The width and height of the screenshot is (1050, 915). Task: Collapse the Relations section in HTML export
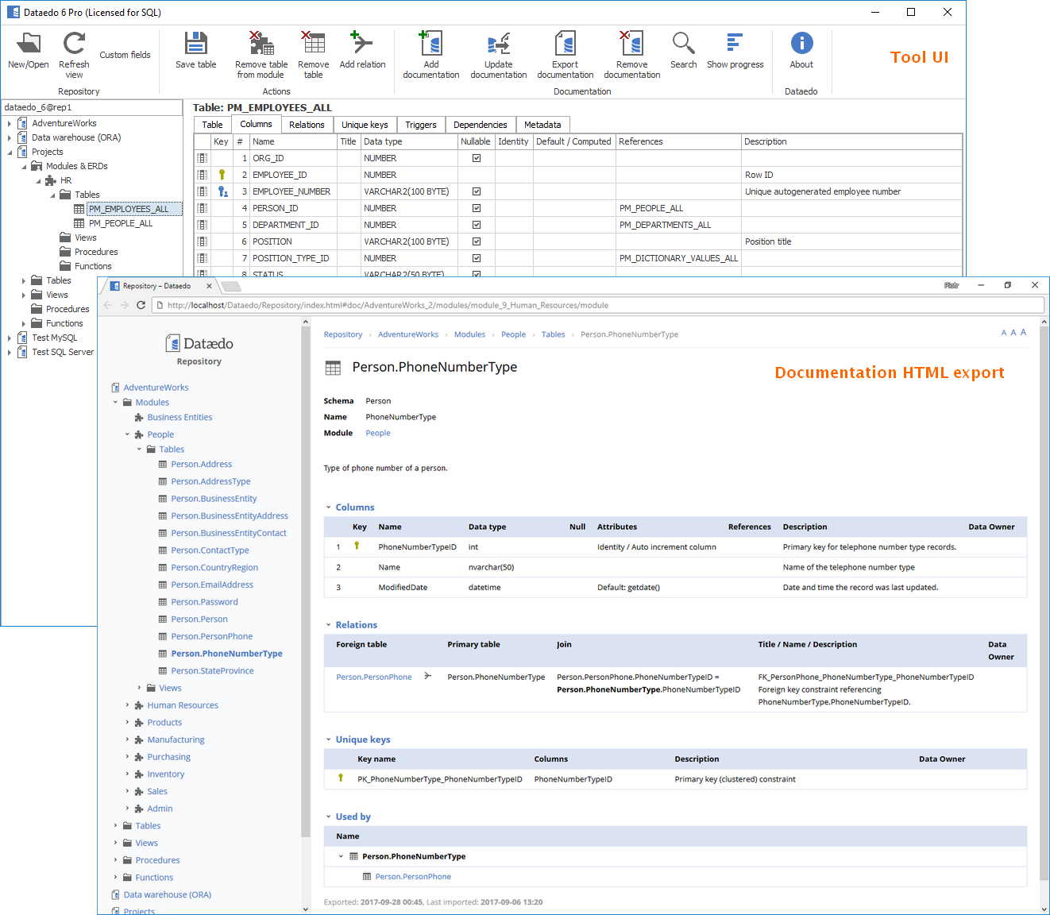tap(329, 625)
